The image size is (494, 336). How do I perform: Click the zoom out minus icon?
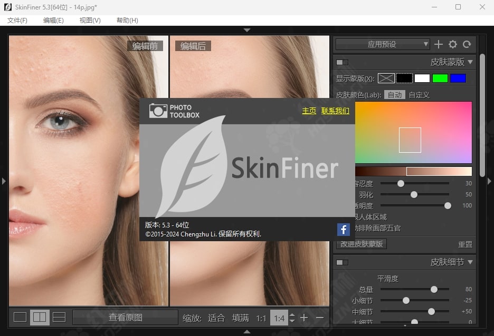pyautogui.click(x=319, y=318)
